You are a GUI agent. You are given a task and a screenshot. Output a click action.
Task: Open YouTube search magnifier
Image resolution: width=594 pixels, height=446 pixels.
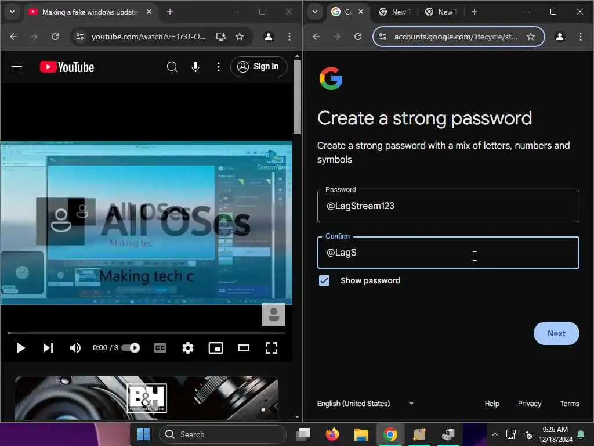pyautogui.click(x=172, y=67)
